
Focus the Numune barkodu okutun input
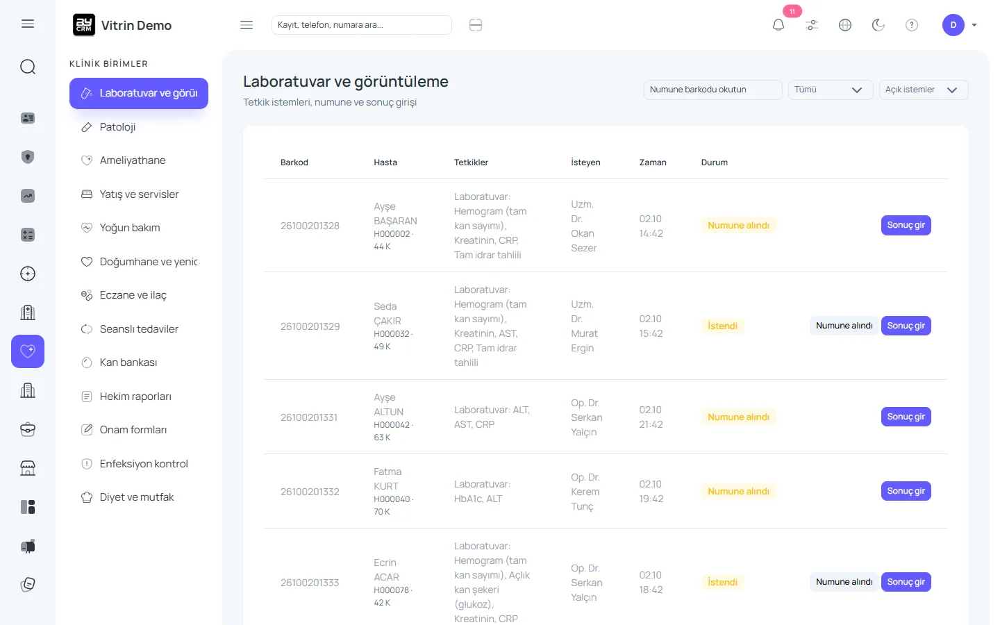[713, 90]
